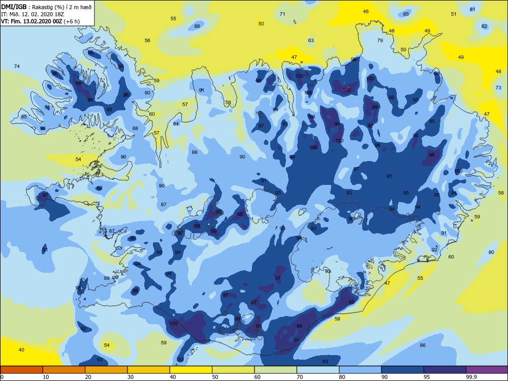Click the dark orange 0–10 legend swatch
This screenshot has height=381, width=508.
(x=21, y=370)
